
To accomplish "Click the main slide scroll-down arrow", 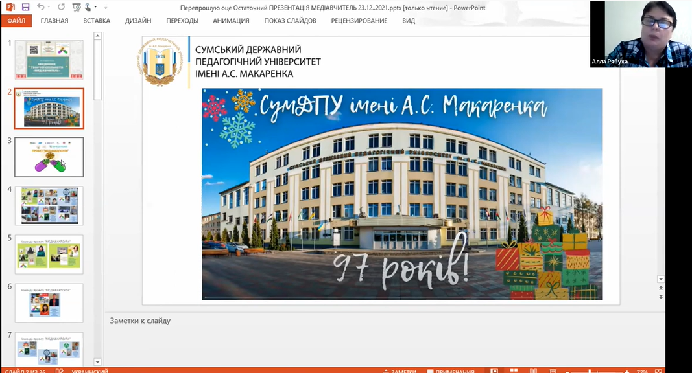I will click(661, 279).
